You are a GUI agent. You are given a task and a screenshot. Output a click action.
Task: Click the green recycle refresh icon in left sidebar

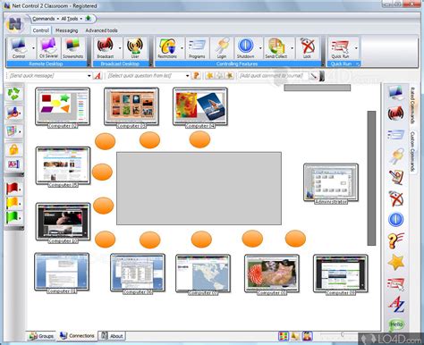(13, 94)
